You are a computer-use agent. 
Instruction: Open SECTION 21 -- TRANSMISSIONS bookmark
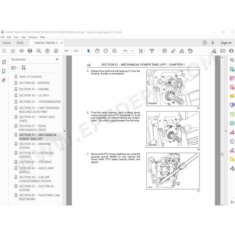coord(40,102)
